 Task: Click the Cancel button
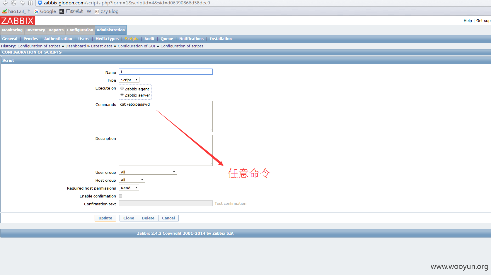[x=168, y=218]
